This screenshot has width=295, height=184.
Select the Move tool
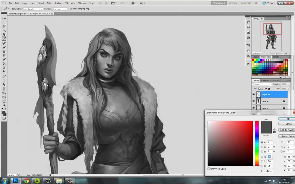pyautogui.click(x=4, y=18)
